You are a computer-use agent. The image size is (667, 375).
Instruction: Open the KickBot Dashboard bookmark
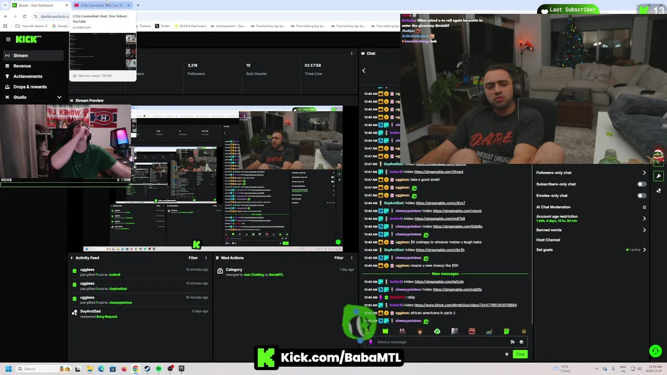click(190, 26)
